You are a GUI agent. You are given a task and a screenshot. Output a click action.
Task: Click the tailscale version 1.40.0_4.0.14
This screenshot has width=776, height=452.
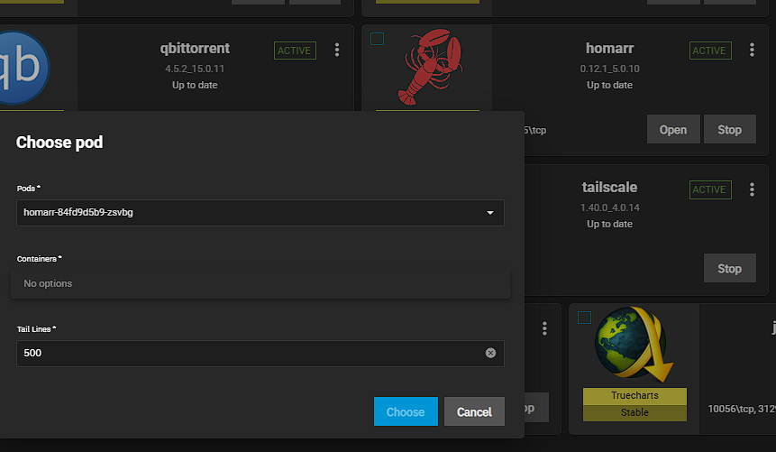(x=609, y=208)
